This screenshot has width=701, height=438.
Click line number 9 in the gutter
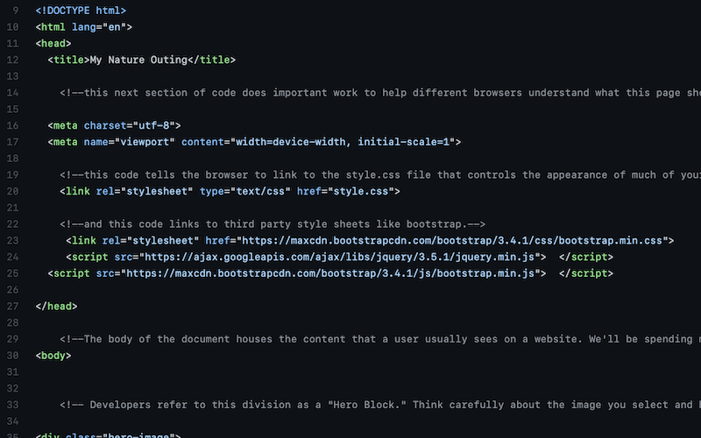(x=16, y=11)
